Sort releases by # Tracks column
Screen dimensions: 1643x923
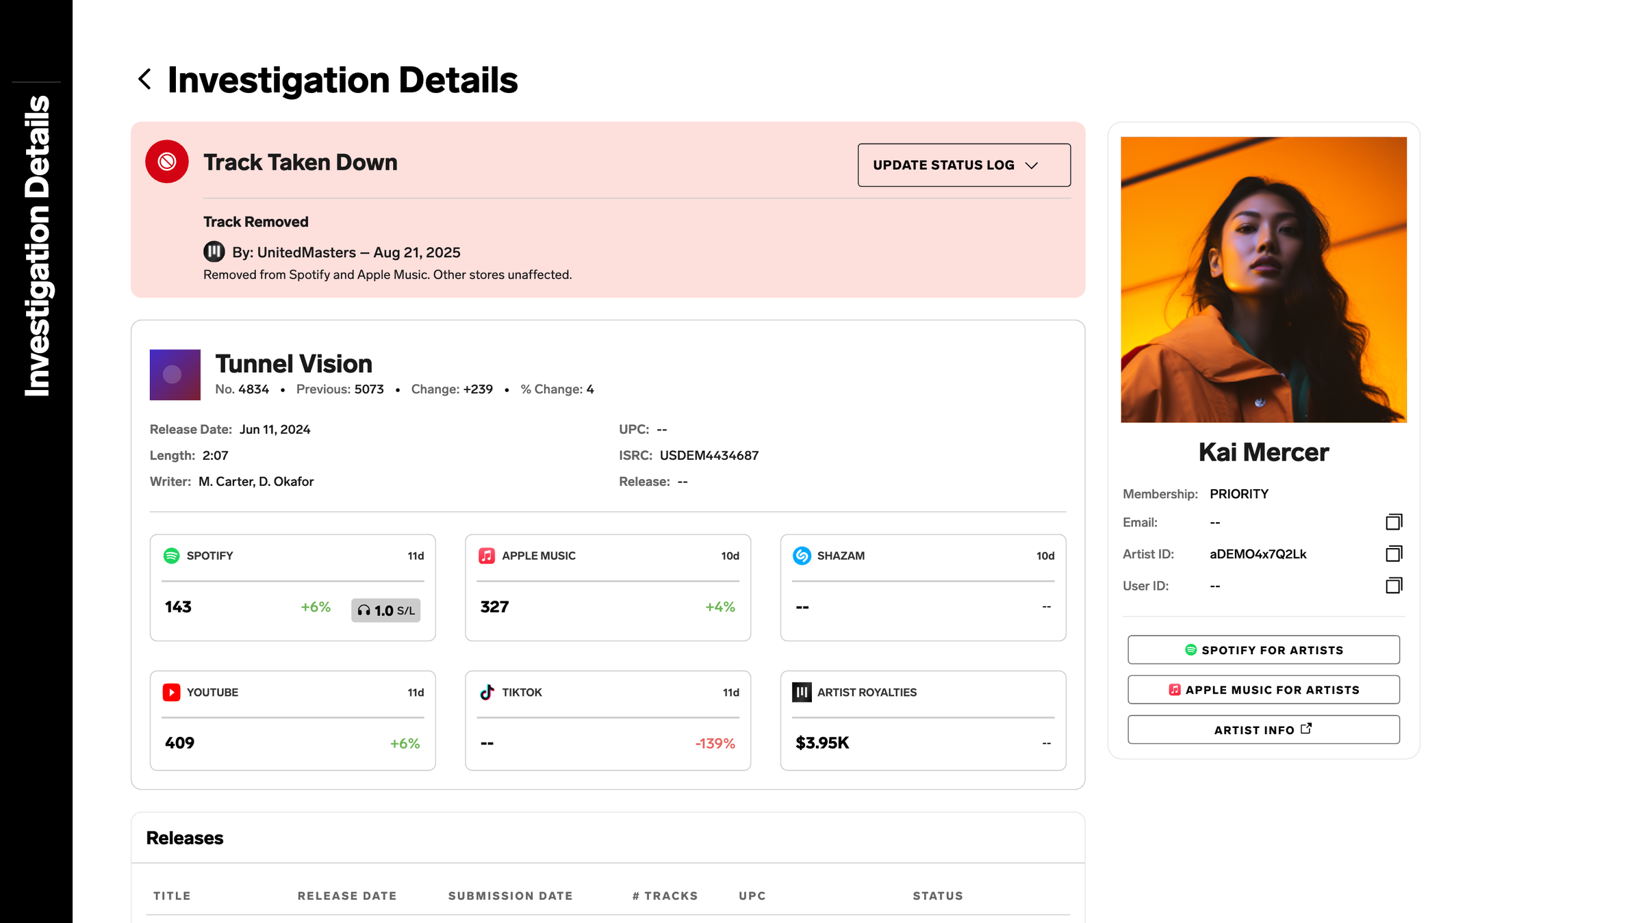(665, 896)
